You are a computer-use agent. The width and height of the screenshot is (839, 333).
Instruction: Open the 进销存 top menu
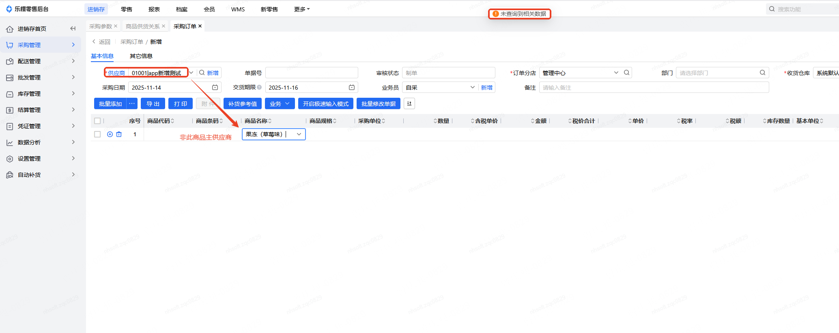(96, 9)
